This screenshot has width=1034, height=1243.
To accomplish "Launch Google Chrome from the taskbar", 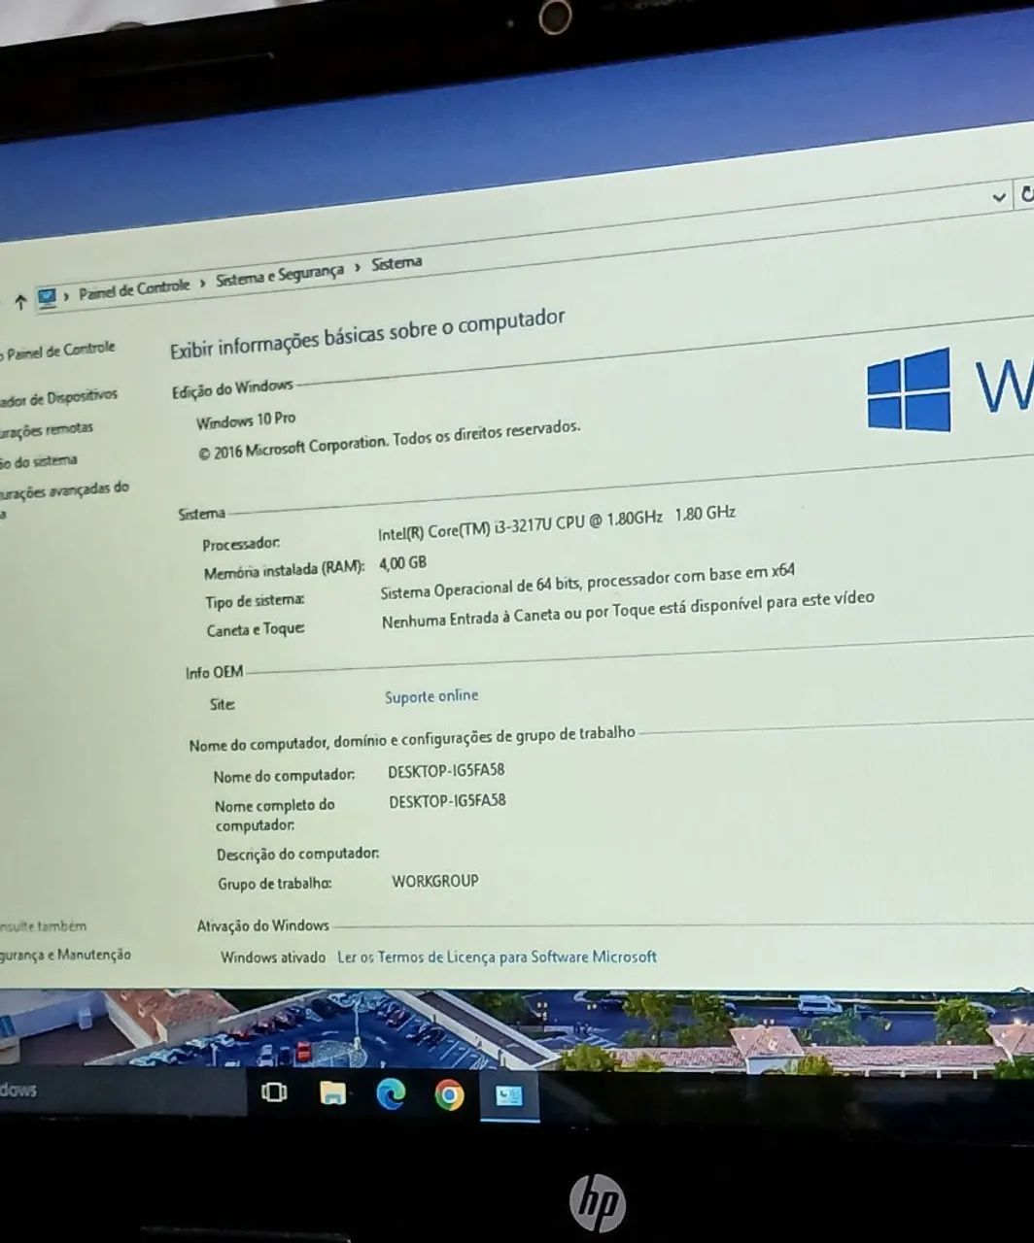I will click(x=449, y=1095).
